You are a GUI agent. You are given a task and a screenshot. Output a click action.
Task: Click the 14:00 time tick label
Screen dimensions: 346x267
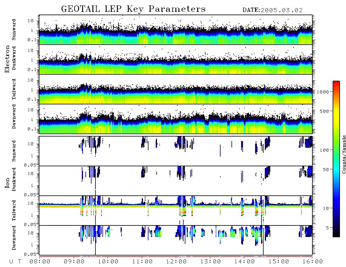[x=245, y=262]
